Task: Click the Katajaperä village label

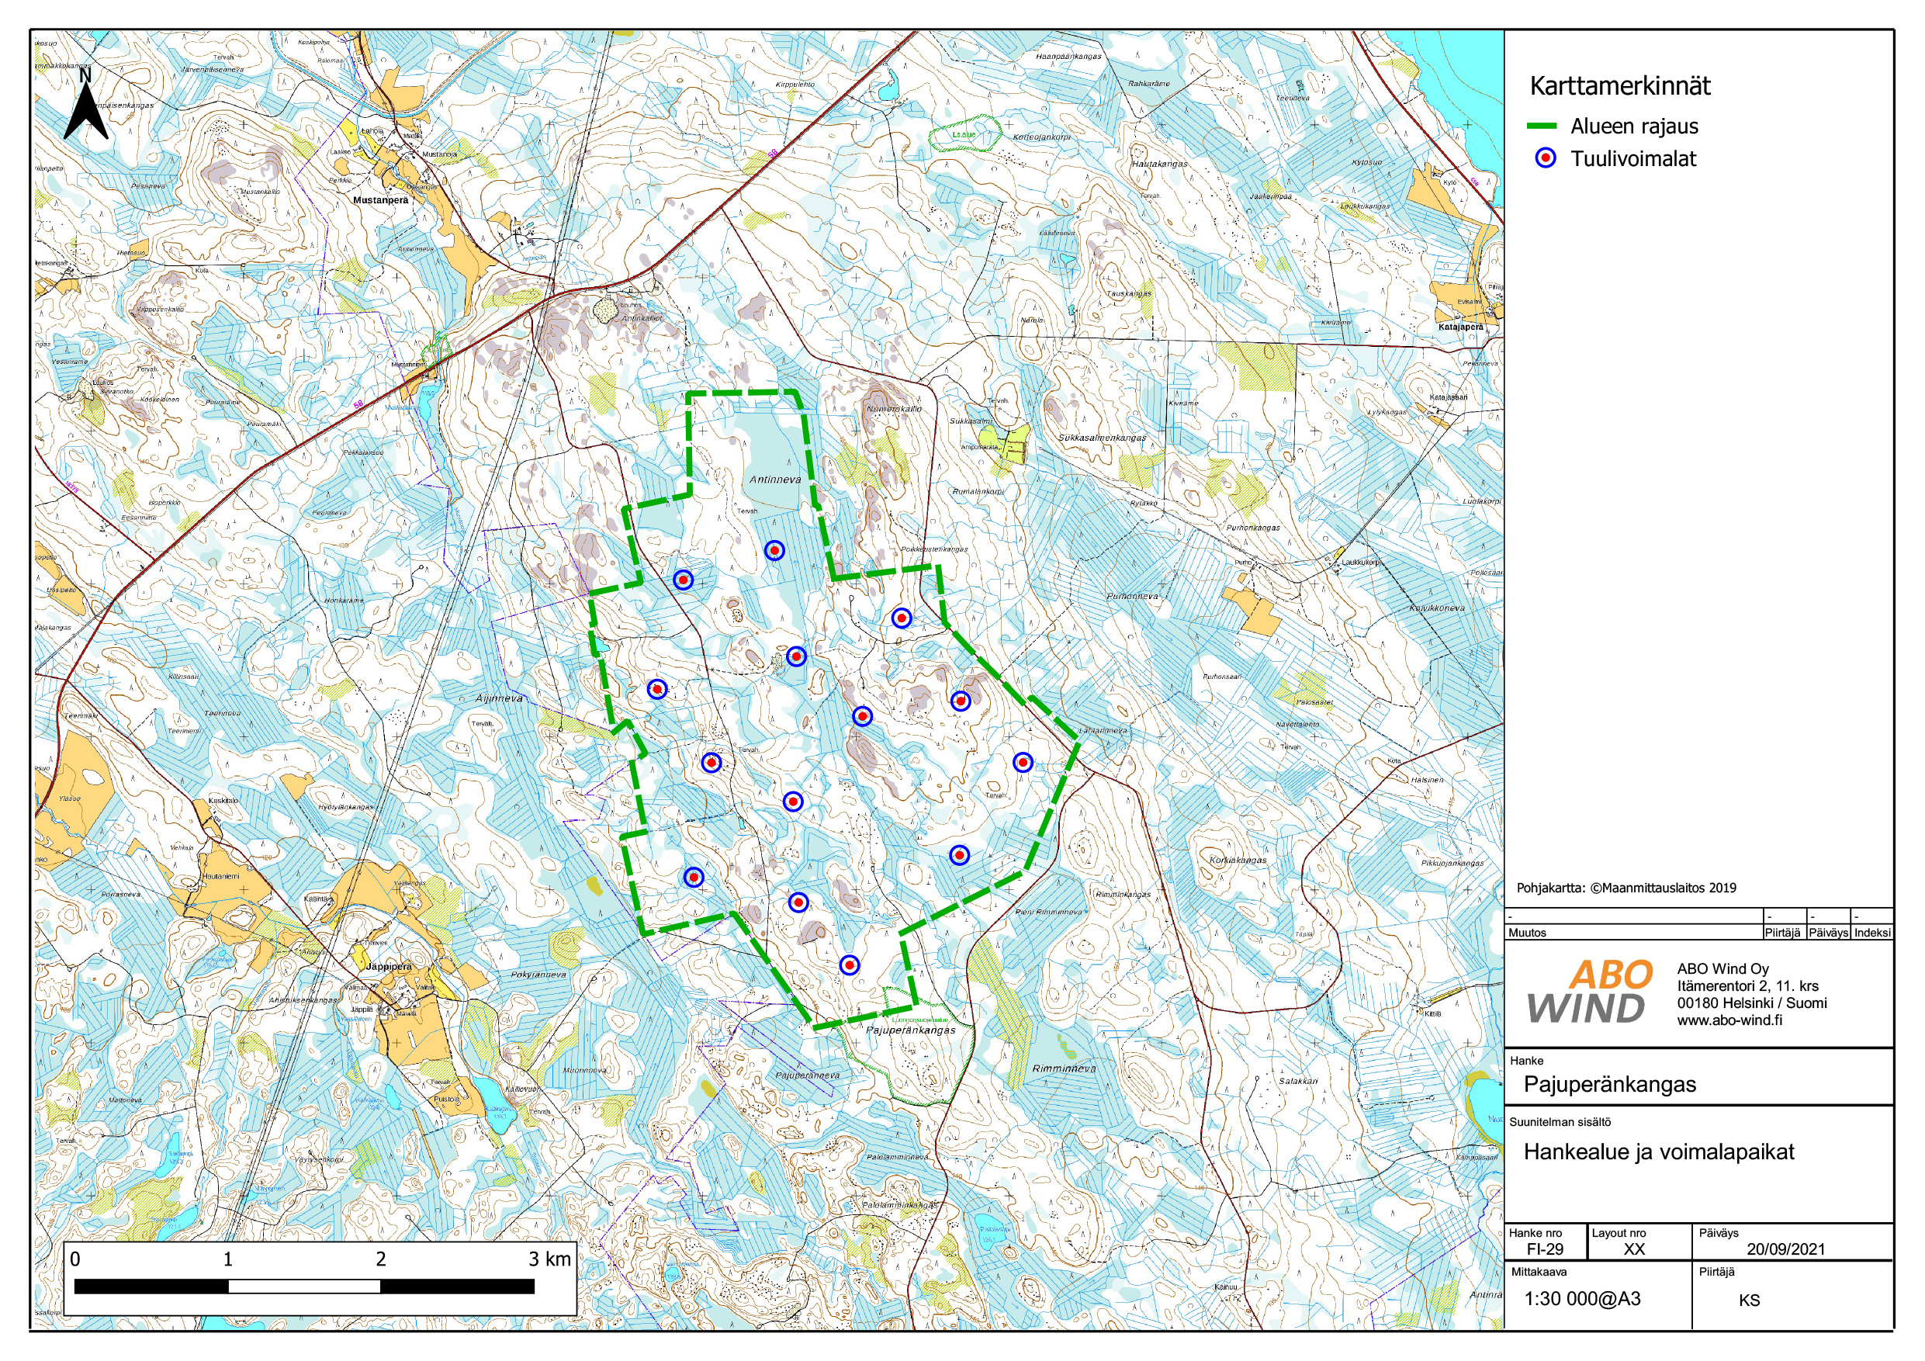Action: [1460, 327]
